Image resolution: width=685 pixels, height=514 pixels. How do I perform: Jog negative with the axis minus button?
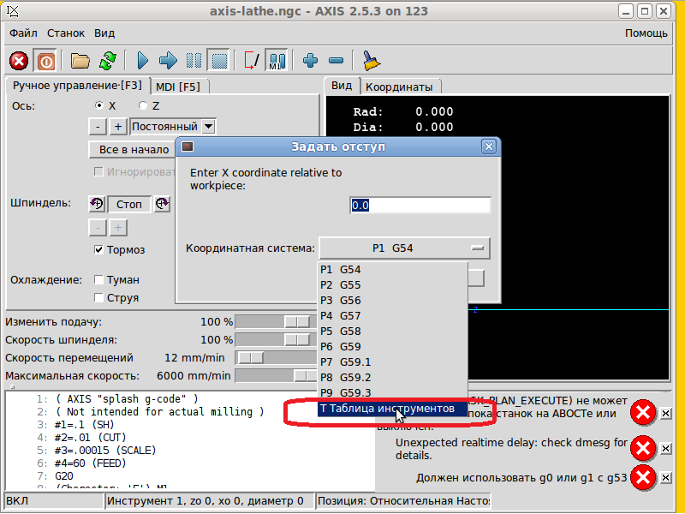[98, 127]
